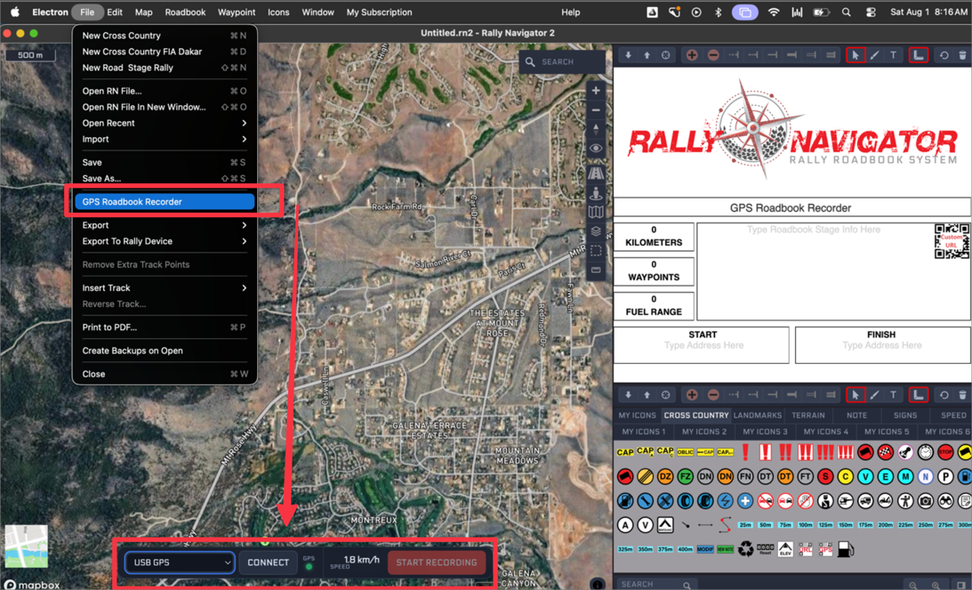Open the MY ICONS 3 tab
The height and width of the screenshot is (590, 972).
765,432
